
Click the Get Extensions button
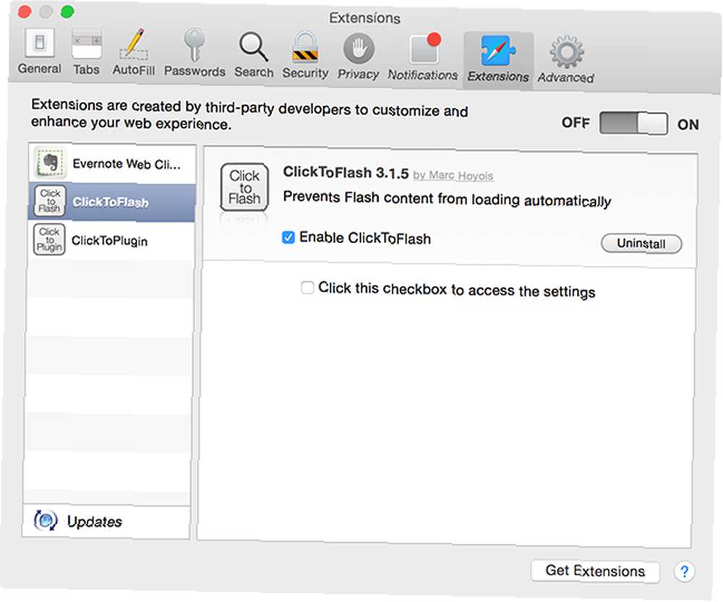click(x=595, y=571)
